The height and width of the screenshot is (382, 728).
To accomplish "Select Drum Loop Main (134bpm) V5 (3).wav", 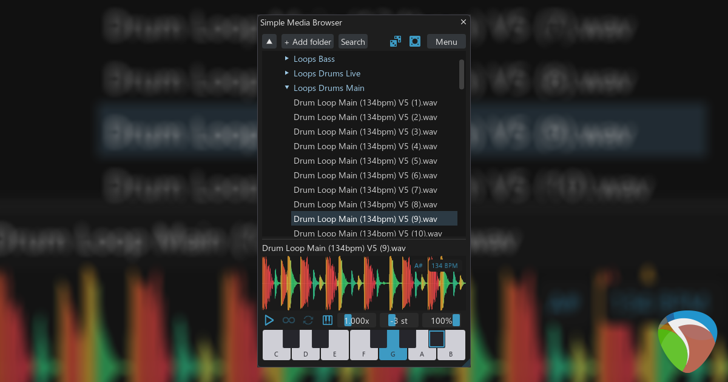I will coord(365,132).
